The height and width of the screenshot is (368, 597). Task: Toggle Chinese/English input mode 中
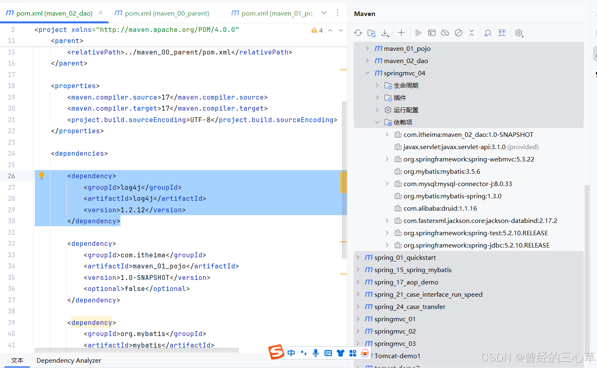coord(291,353)
